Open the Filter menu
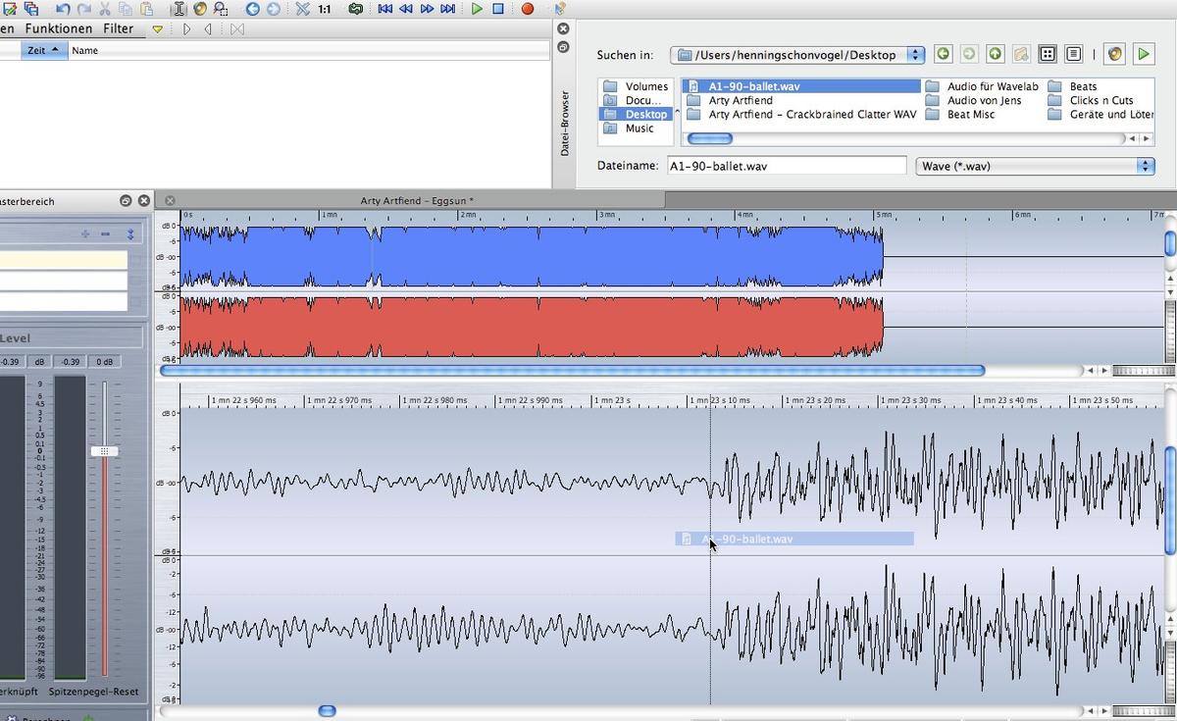Viewport: 1177px width, 721px height. 119,29
